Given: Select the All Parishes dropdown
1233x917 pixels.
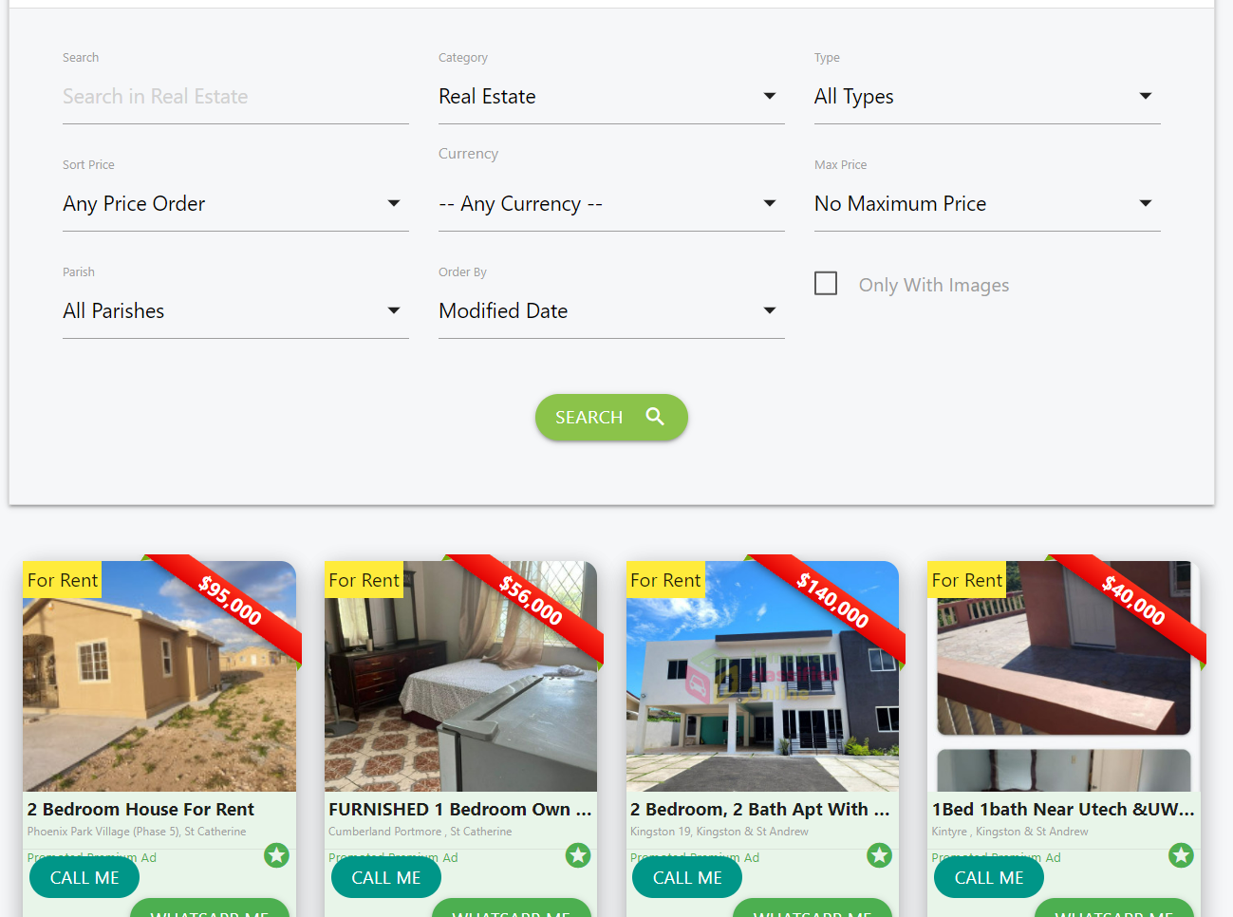Looking at the screenshot, I should [235, 311].
